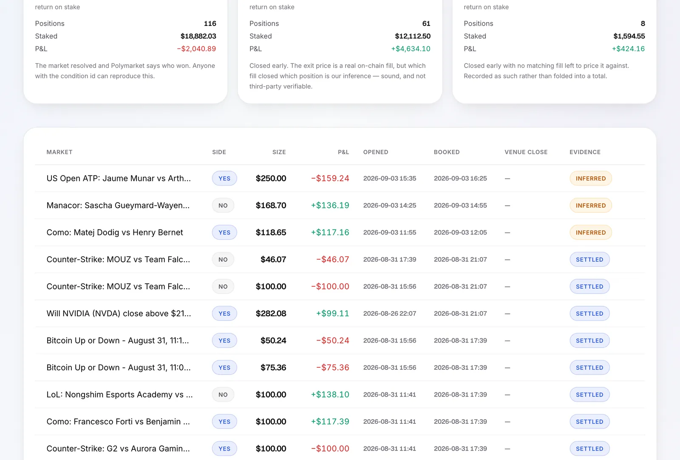
Task: Open the Counter-Strike G2 vs Aurora Gaming row
Action: [x=340, y=449]
